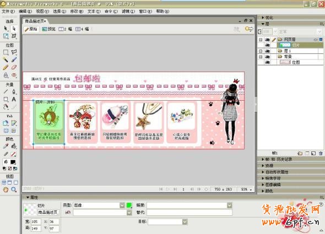Image resolution: width=325 pixels, height=234 pixels.
Task: Delete selection with layers trash icon
Action: [321, 153]
